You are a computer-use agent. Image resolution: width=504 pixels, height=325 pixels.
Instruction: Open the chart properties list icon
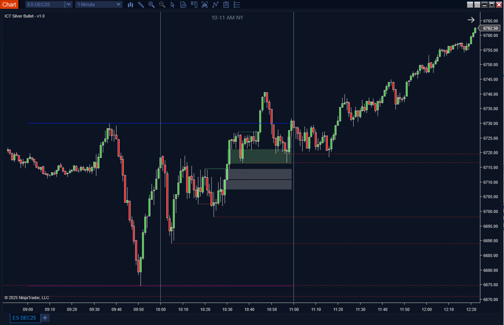[237, 5]
